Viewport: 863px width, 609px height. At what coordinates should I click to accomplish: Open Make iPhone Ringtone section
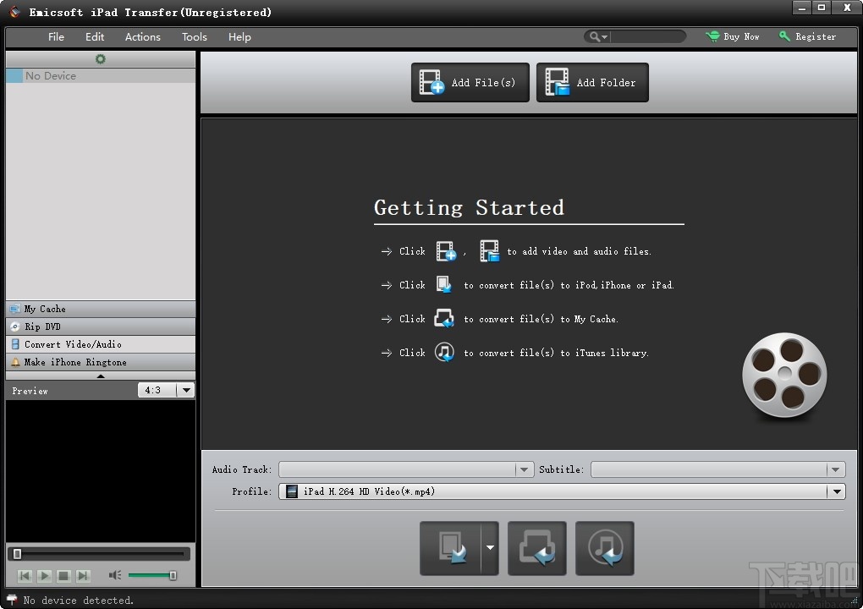point(101,362)
